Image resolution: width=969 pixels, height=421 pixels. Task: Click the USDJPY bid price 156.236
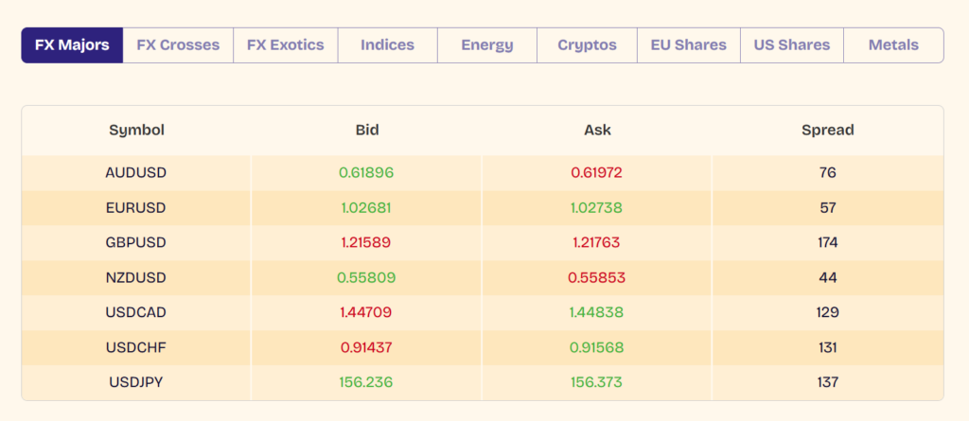click(x=366, y=382)
